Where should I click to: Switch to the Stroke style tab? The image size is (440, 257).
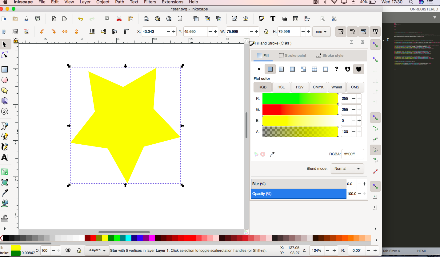(330, 56)
